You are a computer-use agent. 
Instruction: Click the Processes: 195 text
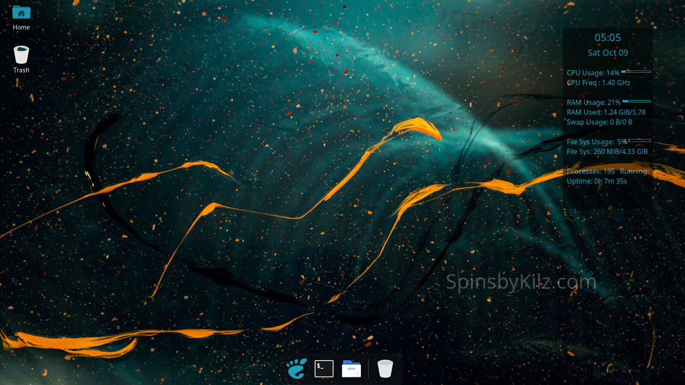(x=590, y=172)
